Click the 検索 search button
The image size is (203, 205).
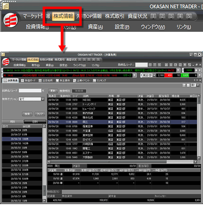pyautogui.click(x=27, y=114)
